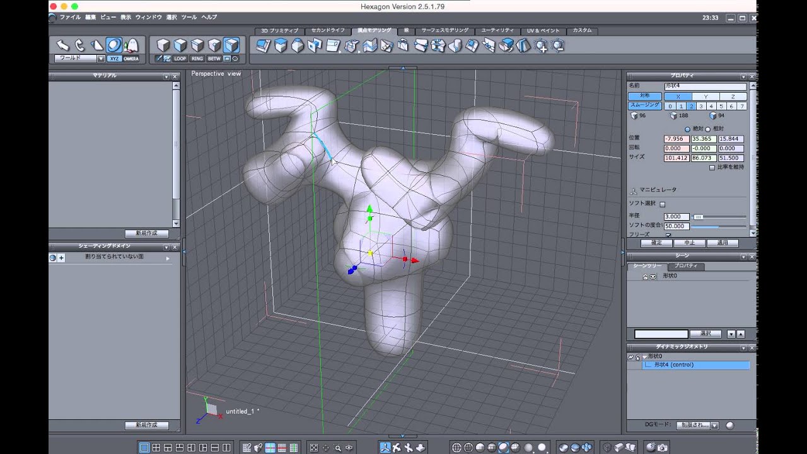
Task: Click the blue cube extrude tool icon
Action: (x=280, y=45)
